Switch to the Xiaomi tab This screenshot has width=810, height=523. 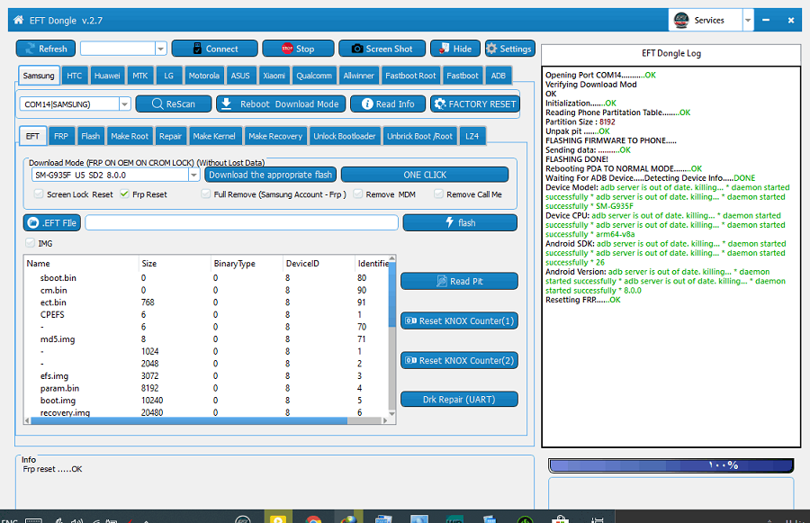tap(274, 76)
